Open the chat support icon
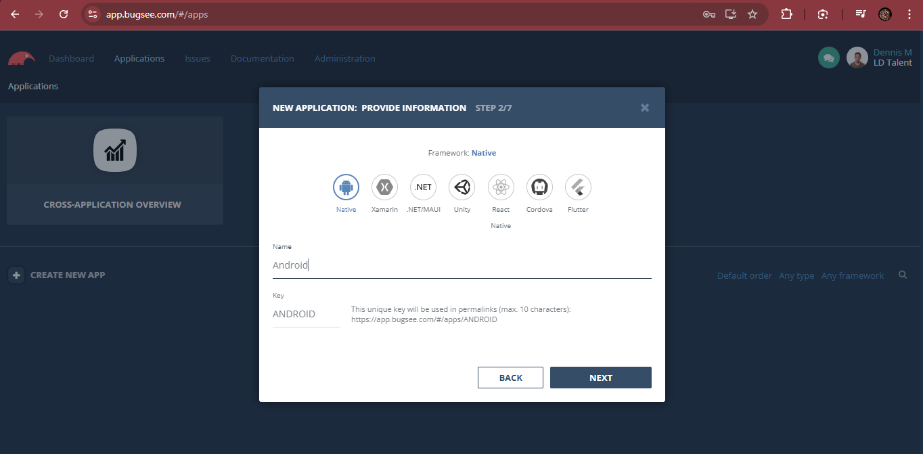 pos(828,58)
